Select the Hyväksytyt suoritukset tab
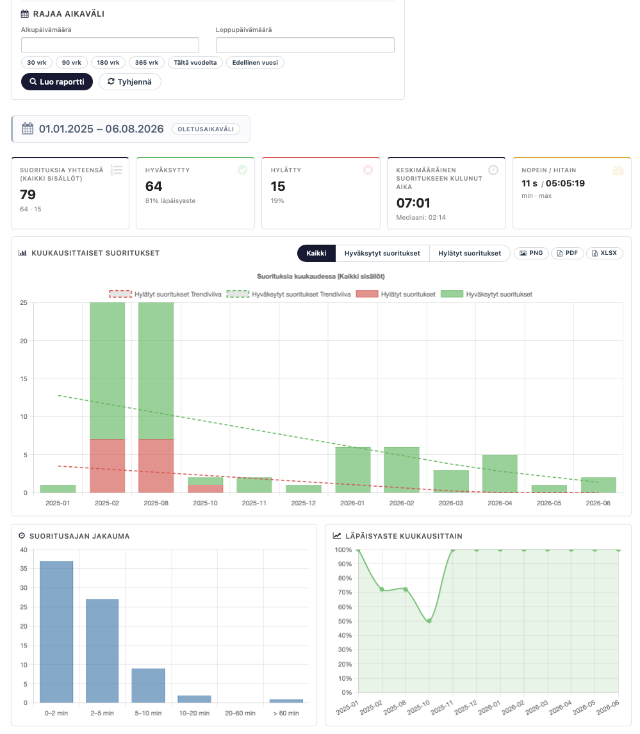This screenshot has width=640, height=734. pos(382,253)
